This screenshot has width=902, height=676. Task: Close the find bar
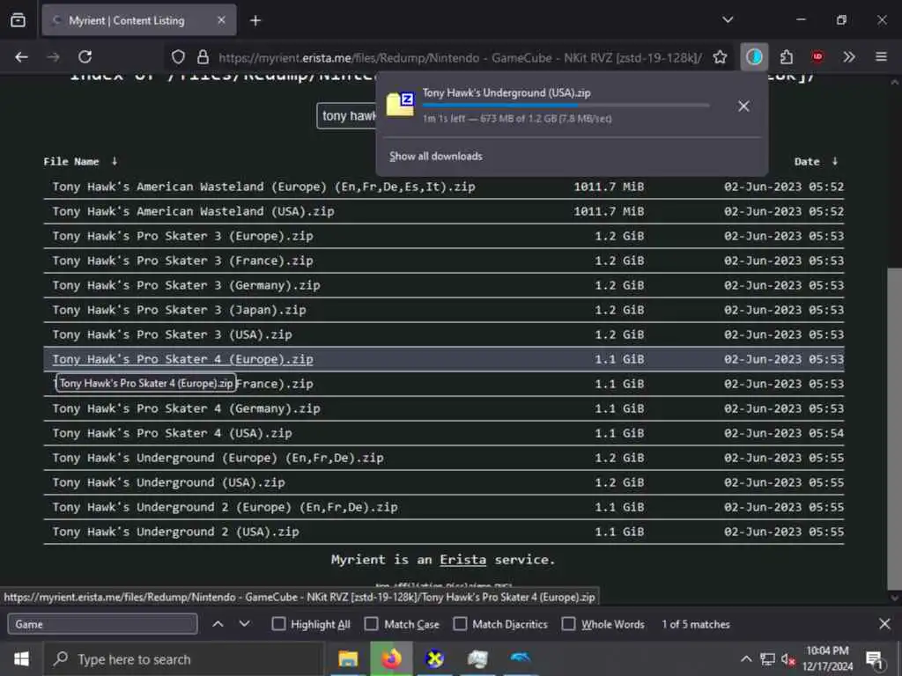[x=884, y=624]
